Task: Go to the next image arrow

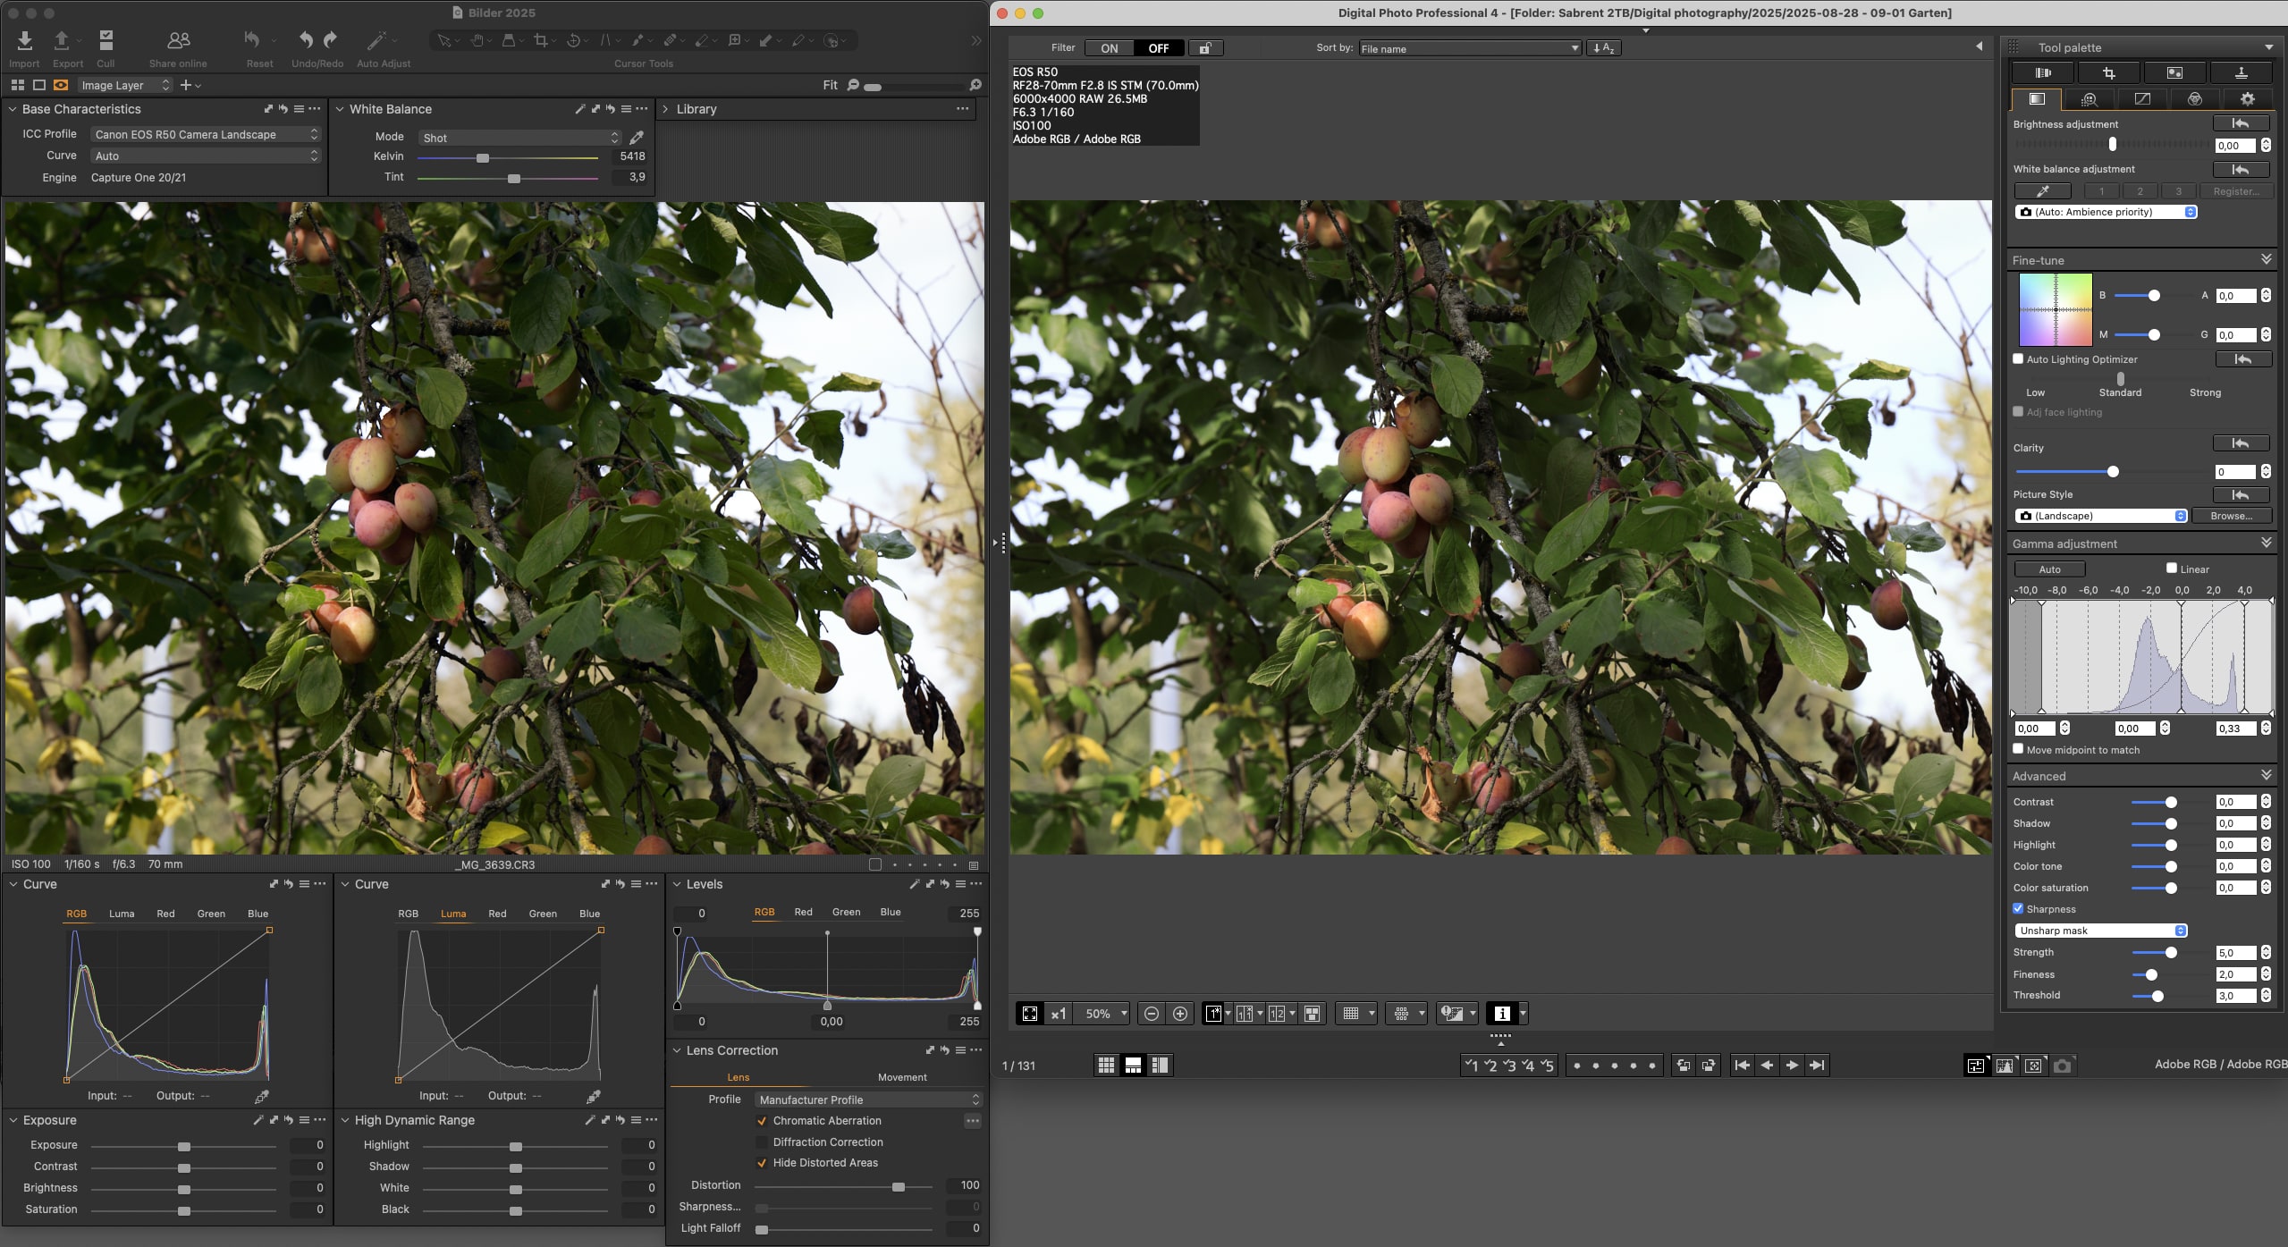Action: click(x=1792, y=1065)
